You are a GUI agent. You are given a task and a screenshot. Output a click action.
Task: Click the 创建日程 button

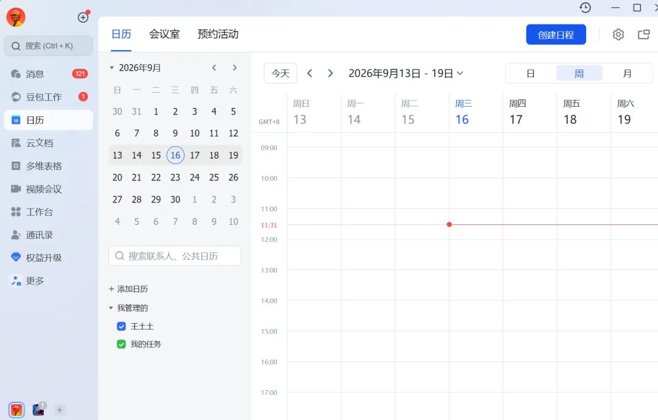point(556,35)
